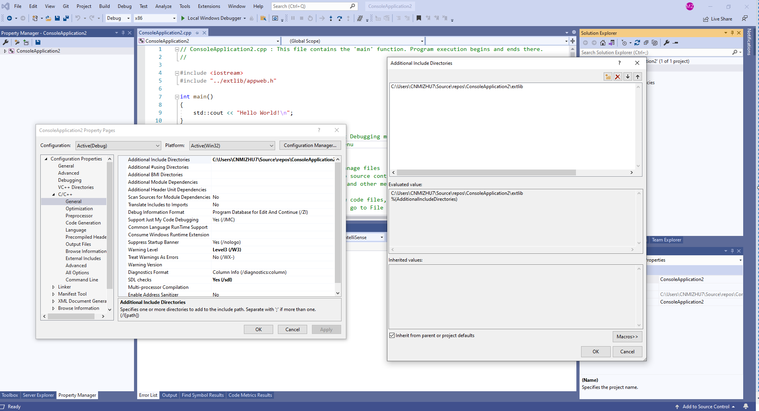The image size is (759, 411).
Task: Start the Local Windows Debugger
Action: click(x=213, y=18)
